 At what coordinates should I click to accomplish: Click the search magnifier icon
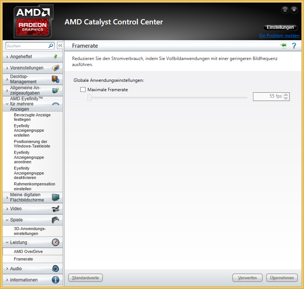tap(51, 46)
